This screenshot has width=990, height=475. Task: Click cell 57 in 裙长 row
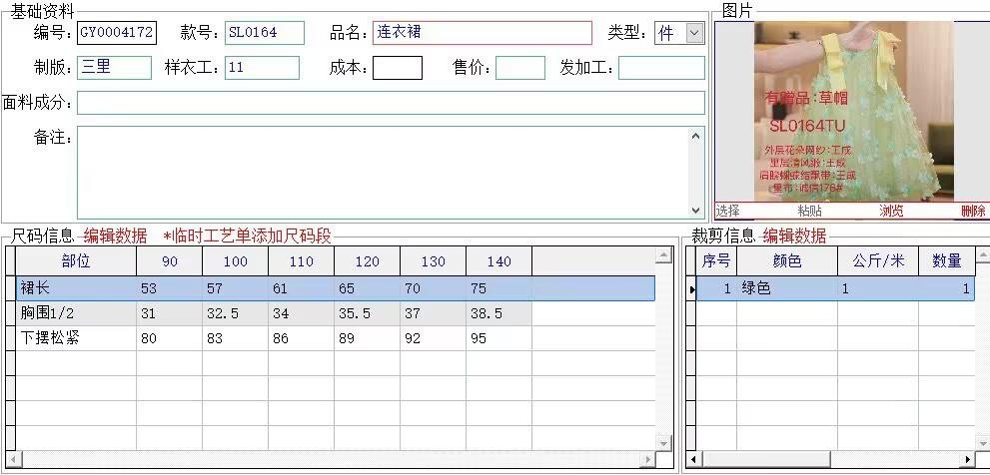coord(236,289)
